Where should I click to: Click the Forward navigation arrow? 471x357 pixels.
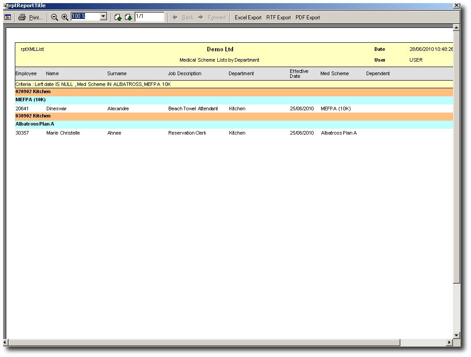click(x=212, y=18)
